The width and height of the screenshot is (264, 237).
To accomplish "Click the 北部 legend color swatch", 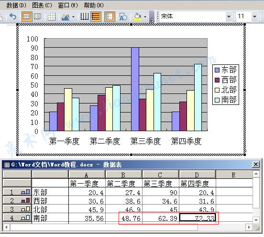I will (x=217, y=90).
